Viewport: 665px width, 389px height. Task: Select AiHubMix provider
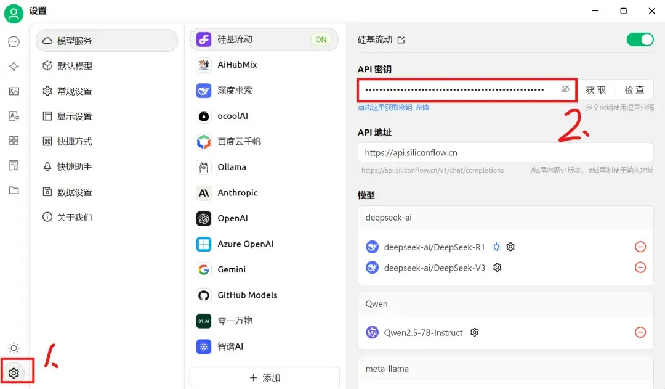264,65
